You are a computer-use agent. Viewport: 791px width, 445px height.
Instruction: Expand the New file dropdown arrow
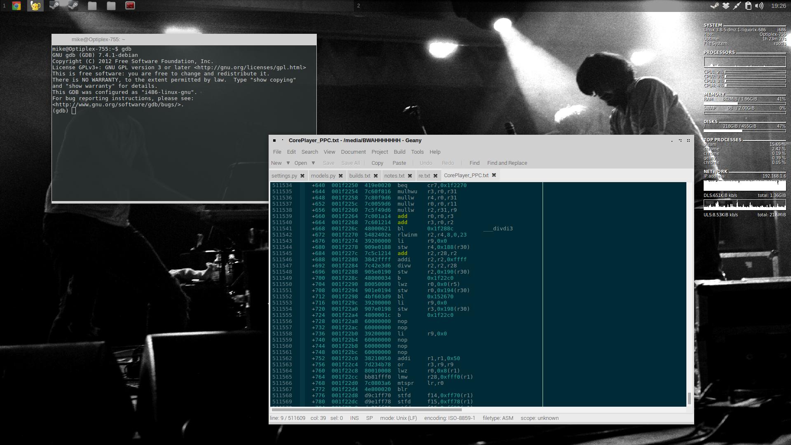288,163
